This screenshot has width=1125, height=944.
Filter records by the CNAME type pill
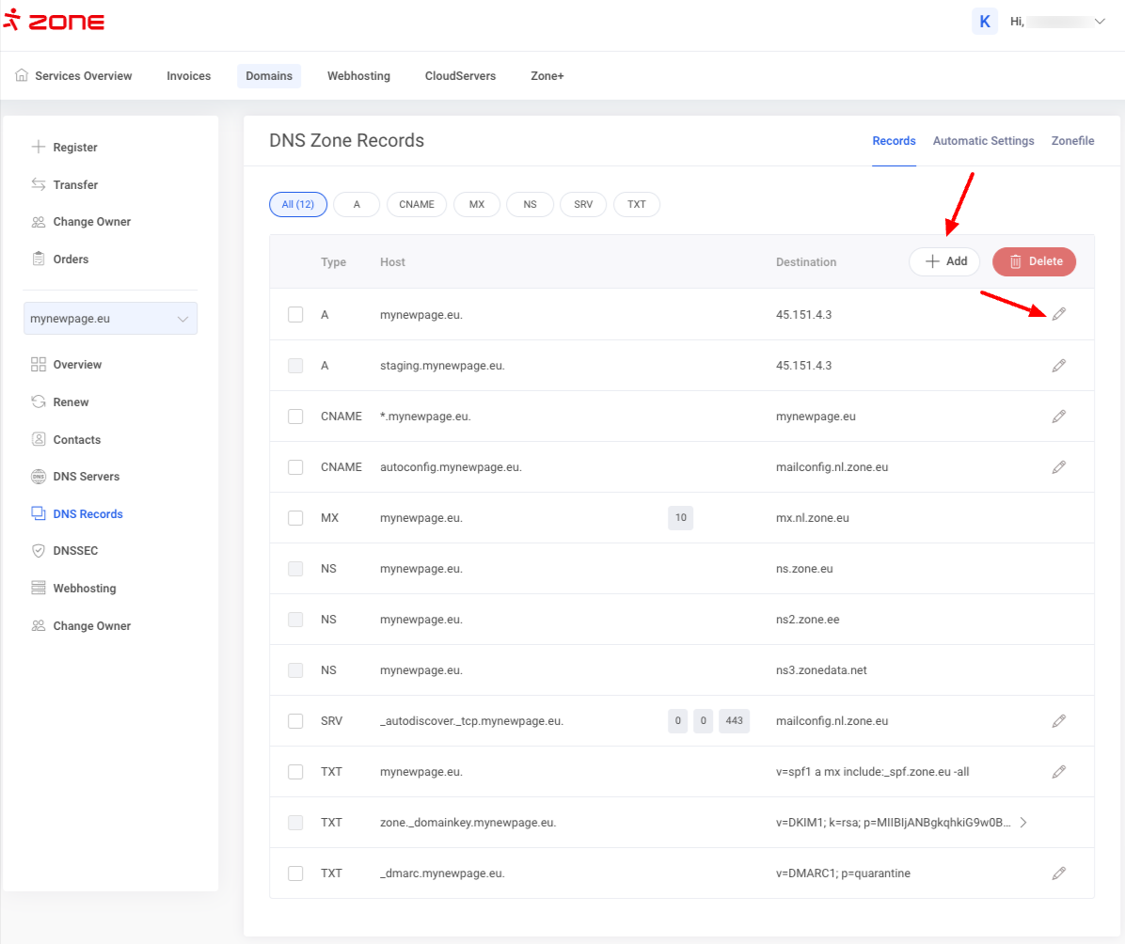(x=416, y=204)
